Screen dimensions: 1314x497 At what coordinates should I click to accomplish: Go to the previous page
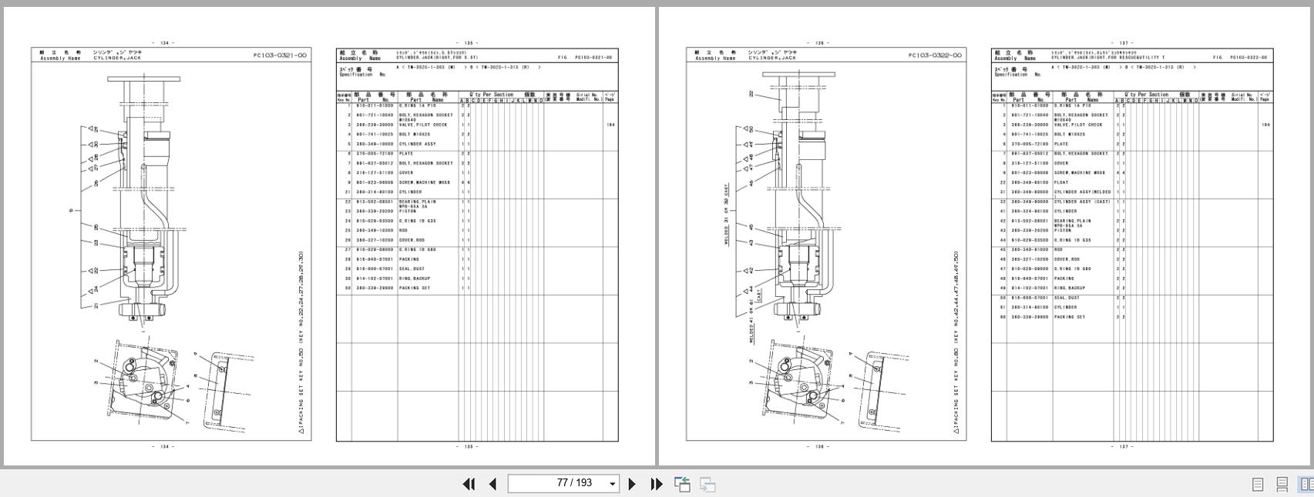coord(492,484)
